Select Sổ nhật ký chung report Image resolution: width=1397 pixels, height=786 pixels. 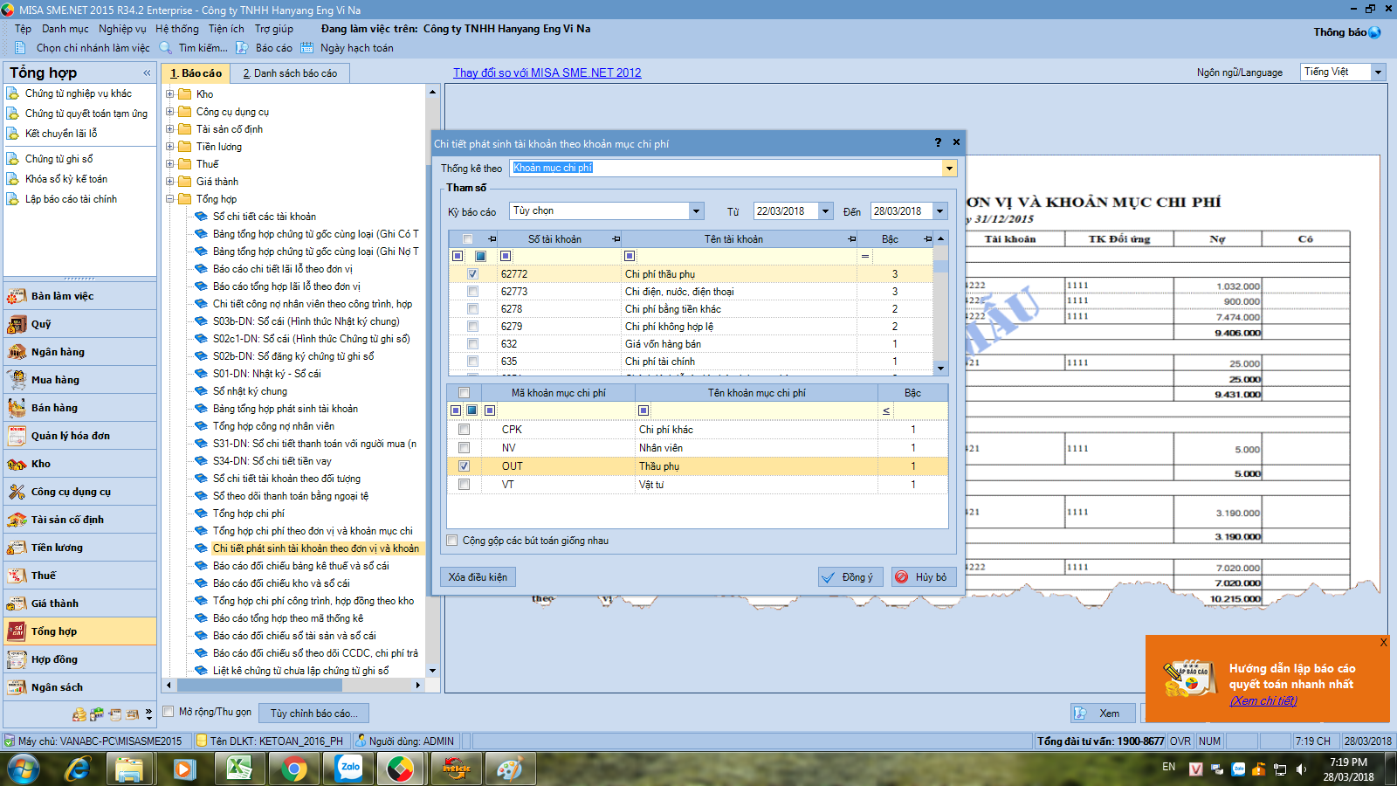[250, 391]
